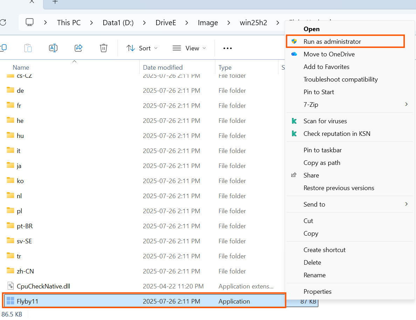Click the OneDrive cloud icon in context menu
This screenshot has height=320, width=416.
click(294, 54)
